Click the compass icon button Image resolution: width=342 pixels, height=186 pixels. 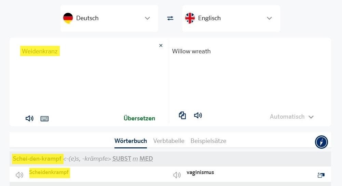click(321, 142)
